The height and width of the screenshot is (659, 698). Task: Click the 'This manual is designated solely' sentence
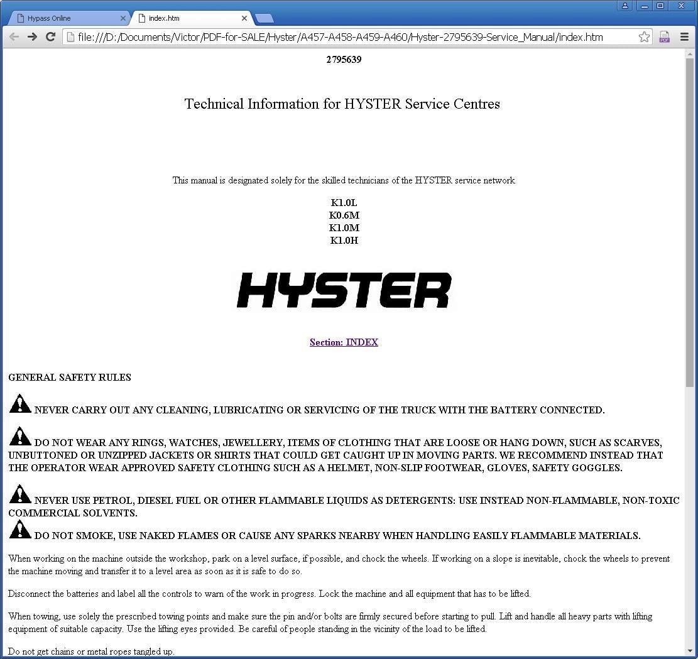coord(344,180)
